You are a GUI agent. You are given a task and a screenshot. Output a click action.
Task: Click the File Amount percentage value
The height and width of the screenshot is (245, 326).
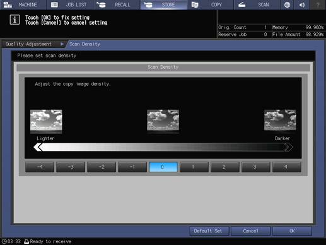[315, 35]
